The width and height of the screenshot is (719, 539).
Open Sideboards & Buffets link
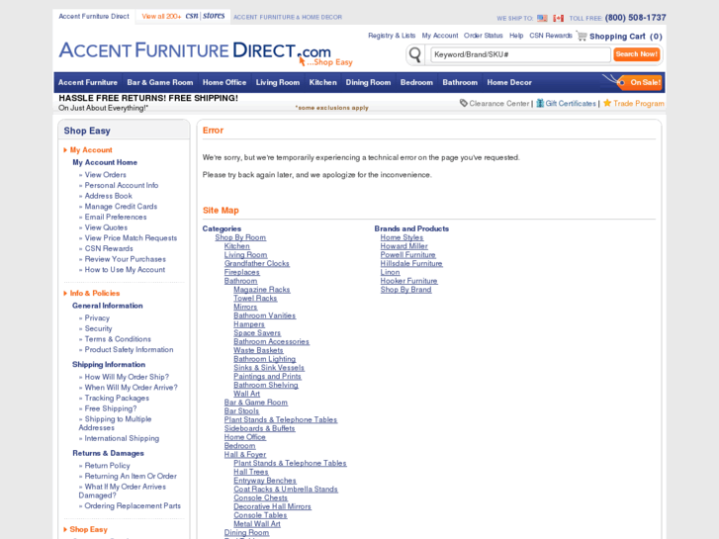click(x=259, y=429)
